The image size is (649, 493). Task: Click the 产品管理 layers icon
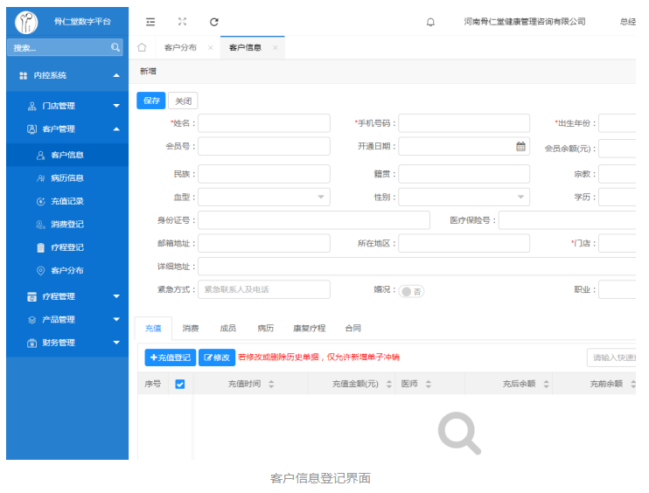[x=31, y=320]
